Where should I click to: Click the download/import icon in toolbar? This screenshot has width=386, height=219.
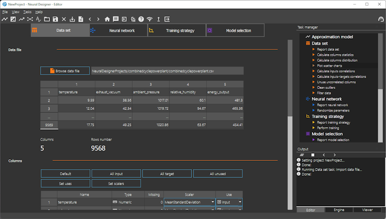click(x=72, y=19)
